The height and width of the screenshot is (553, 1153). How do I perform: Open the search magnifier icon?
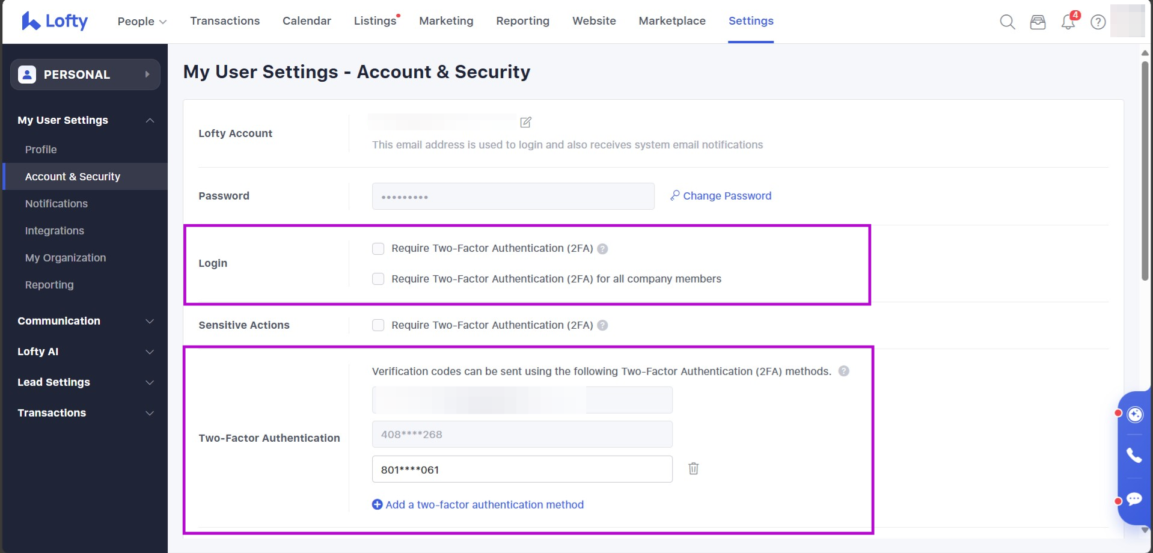[x=1007, y=22]
